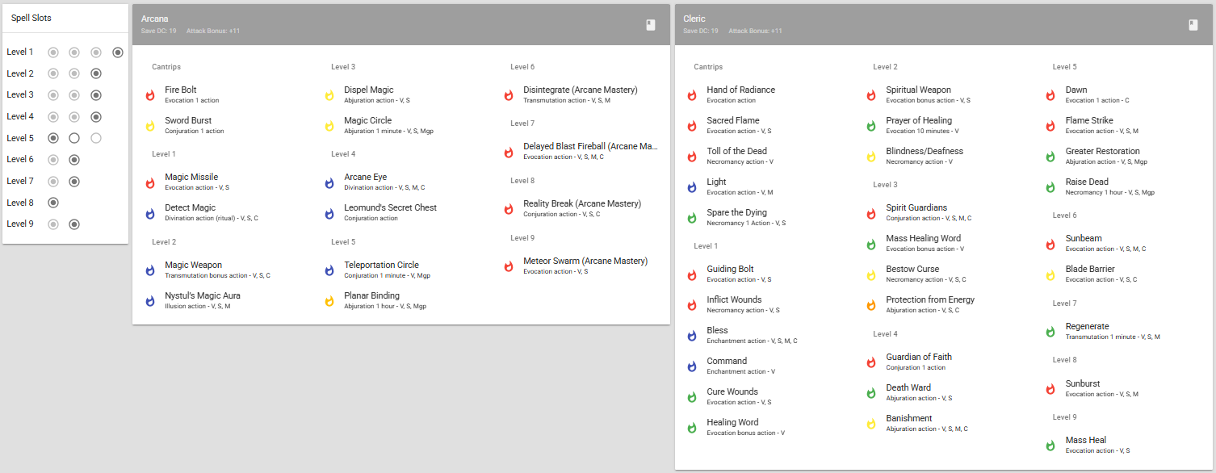
Task: Click the yellow flame icon beside Sword Burst
Action: pyautogui.click(x=149, y=126)
